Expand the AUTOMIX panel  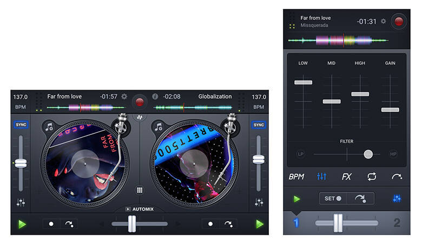(x=140, y=209)
